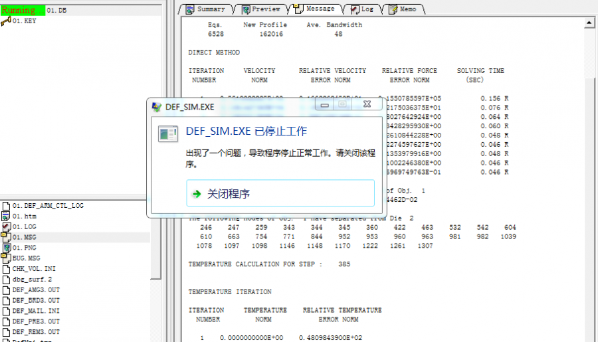This screenshot has width=598, height=342.
Task: Click the 'SOLVING TIME' column header
Action: pyautogui.click(x=480, y=71)
